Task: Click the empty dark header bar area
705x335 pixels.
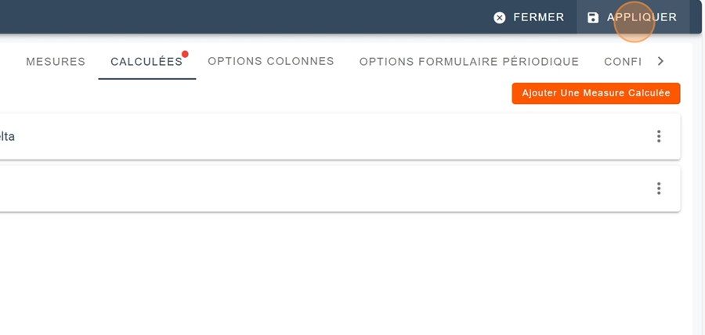Action: click(235, 17)
